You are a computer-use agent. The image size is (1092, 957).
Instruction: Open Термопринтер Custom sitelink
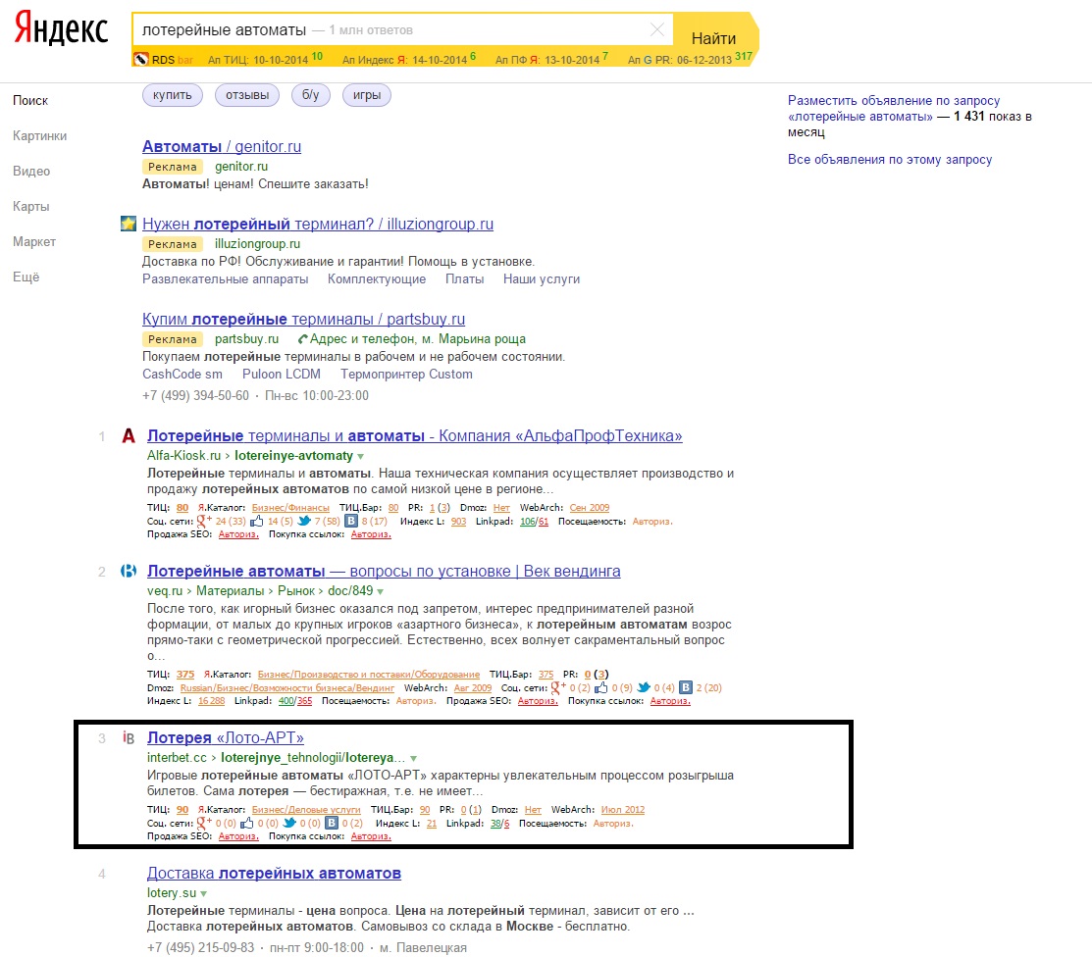coord(407,374)
